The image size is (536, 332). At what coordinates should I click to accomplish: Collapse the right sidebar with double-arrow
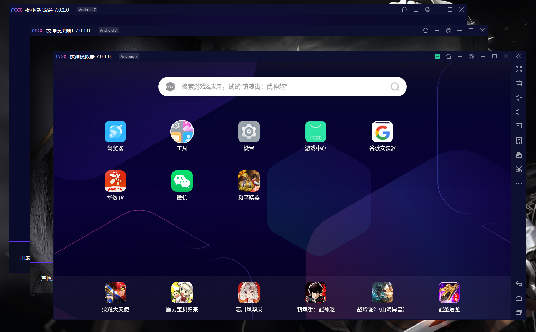[x=519, y=56]
